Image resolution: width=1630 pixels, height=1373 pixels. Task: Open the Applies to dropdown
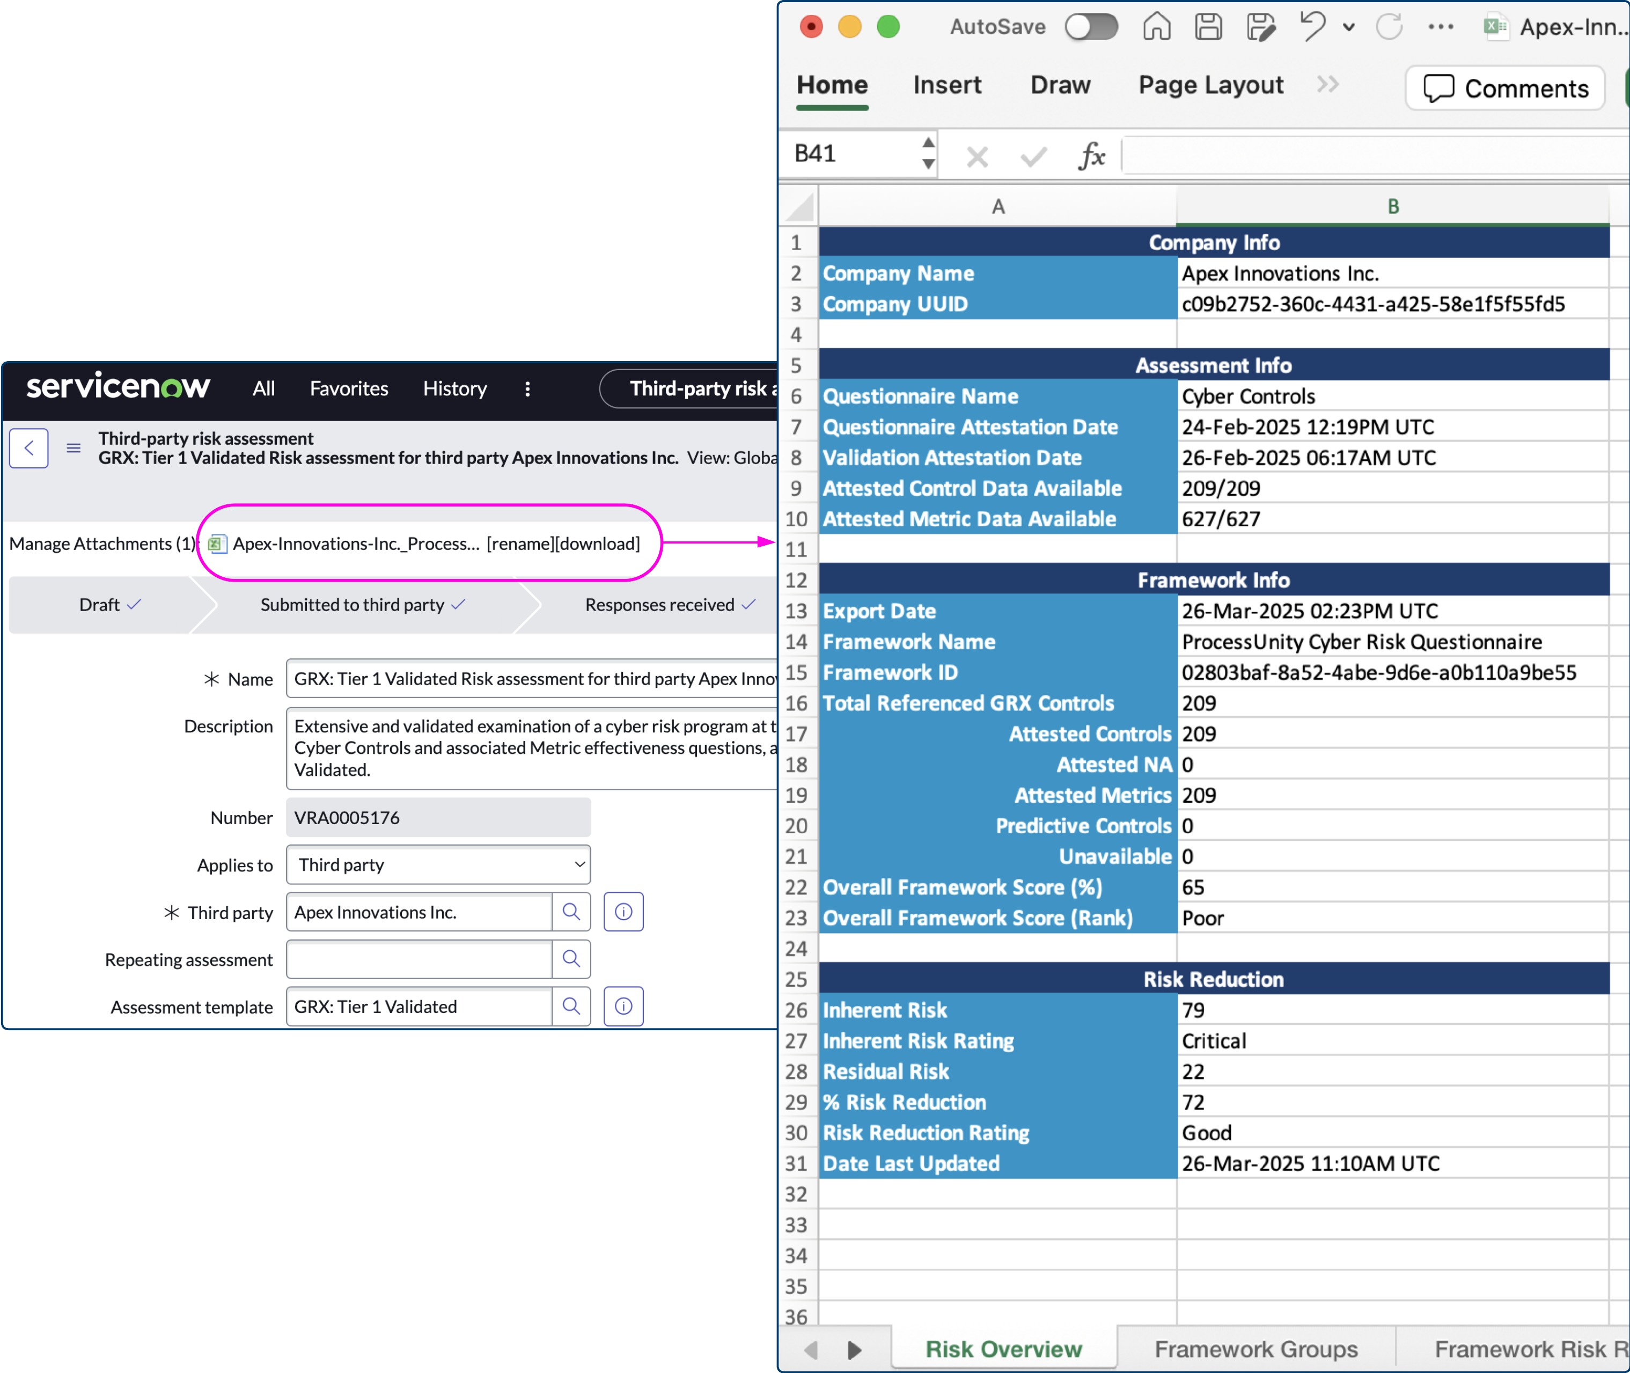pyautogui.click(x=438, y=865)
